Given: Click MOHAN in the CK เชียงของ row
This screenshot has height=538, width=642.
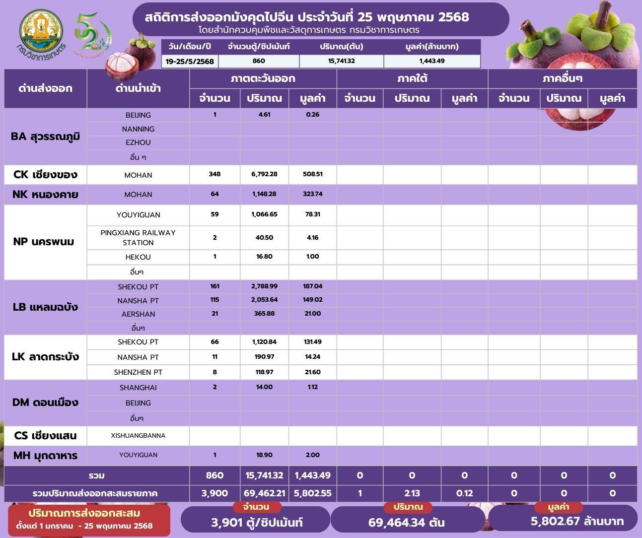Looking at the screenshot, I should pyautogui.click(x=138, y=175).
